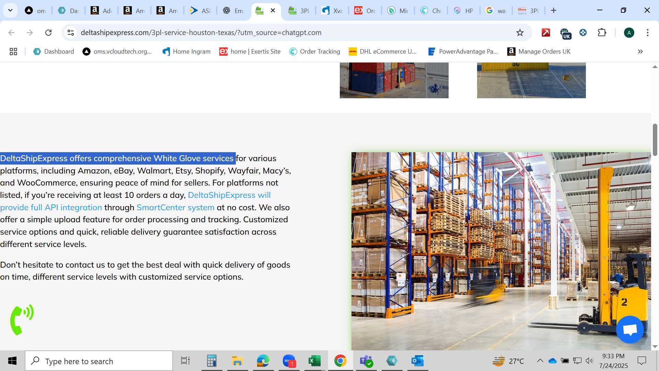Screen dimensions: 659x371
Task: View site information icon in address bar
Action: pyautogui.click(x=71, y=33)
